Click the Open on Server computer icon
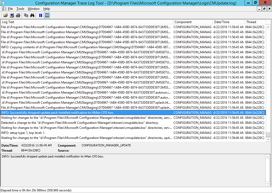272x193 pixels. (x=12, y=15)
